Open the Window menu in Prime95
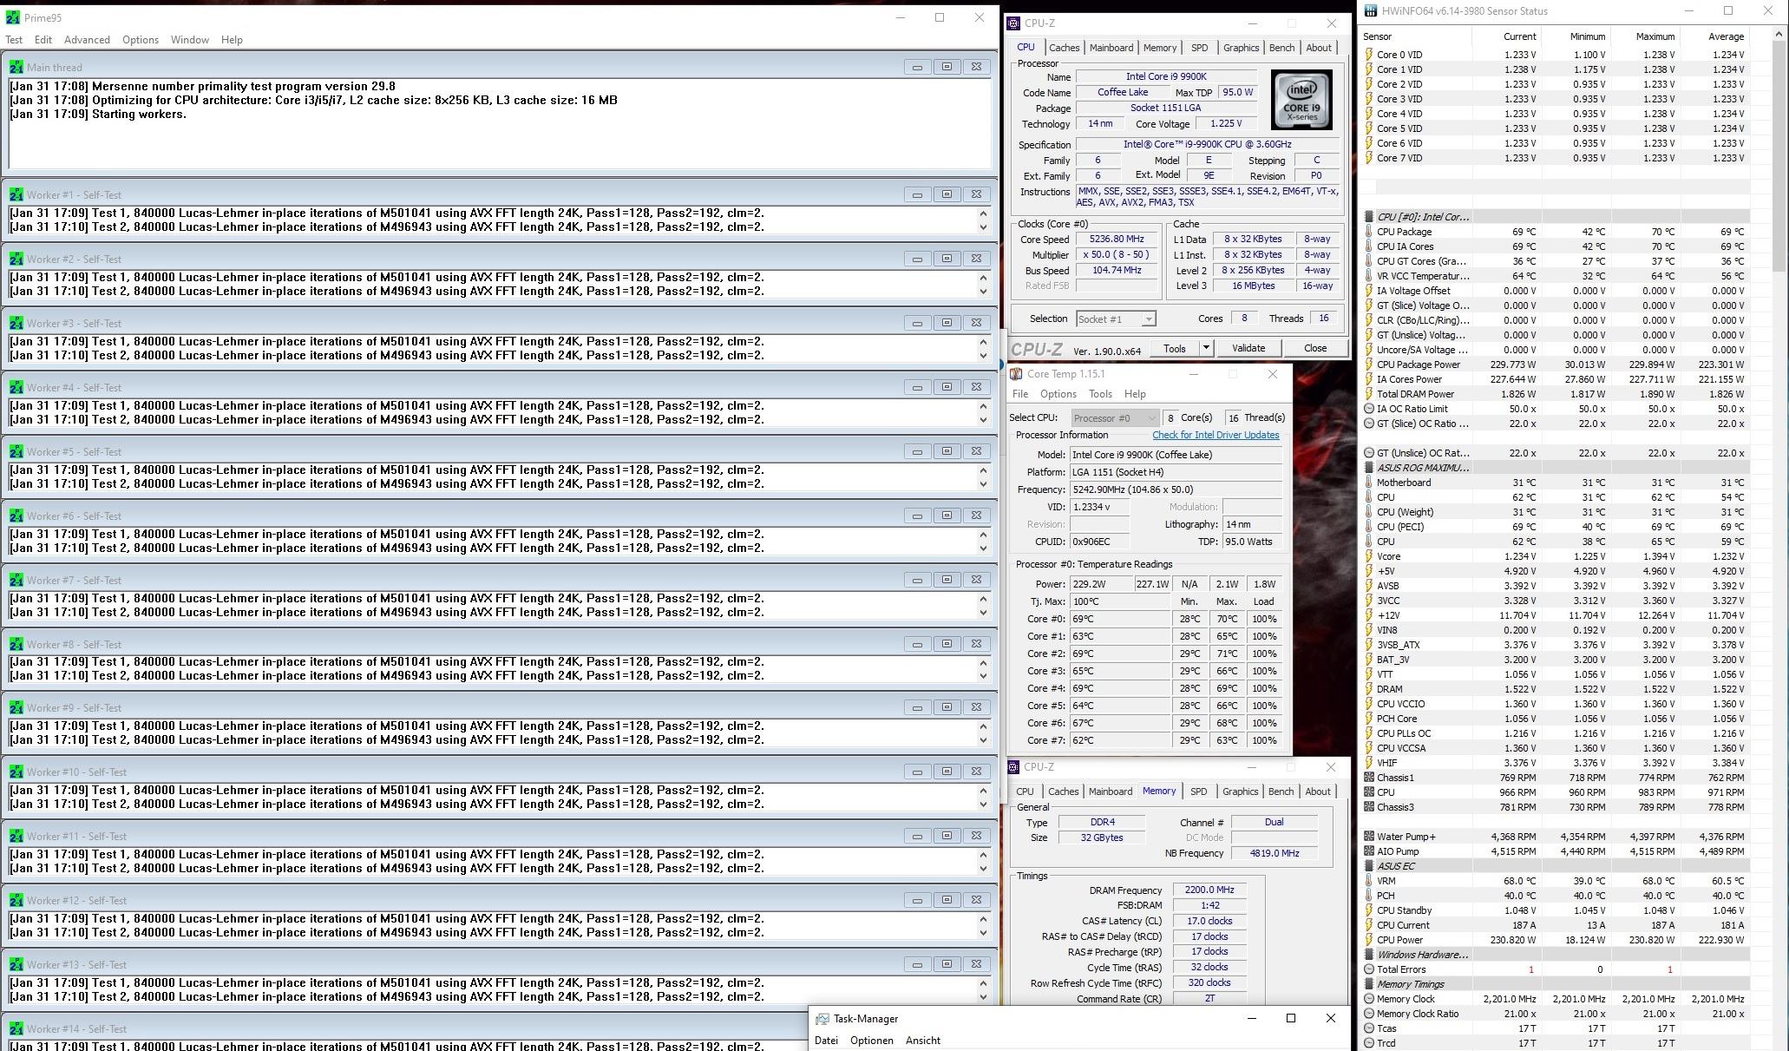This screenshot has width=1789, height=1051. pos(189,40)
